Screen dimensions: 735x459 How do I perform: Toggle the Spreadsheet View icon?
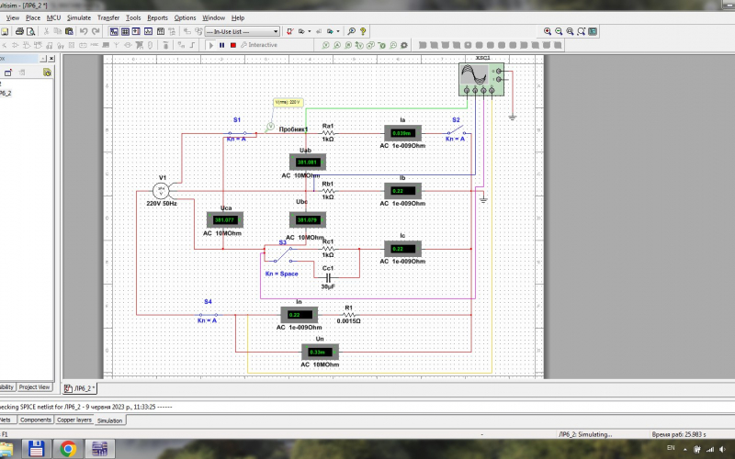(125, 31)
